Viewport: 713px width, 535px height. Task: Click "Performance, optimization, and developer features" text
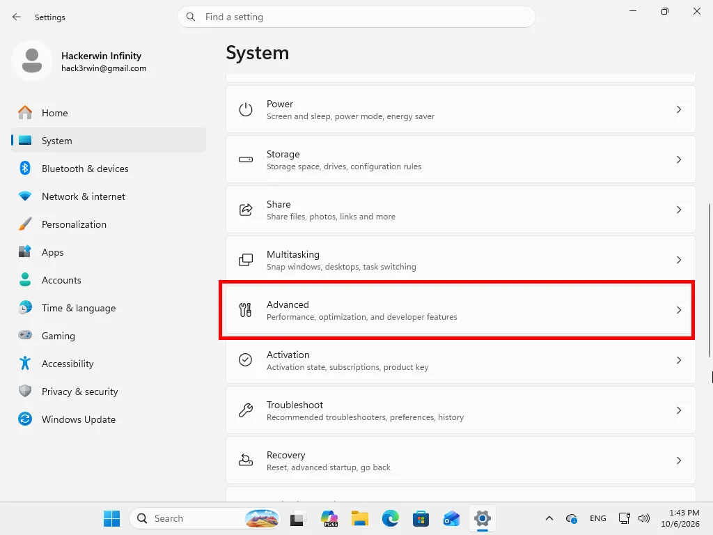(362, 317)
